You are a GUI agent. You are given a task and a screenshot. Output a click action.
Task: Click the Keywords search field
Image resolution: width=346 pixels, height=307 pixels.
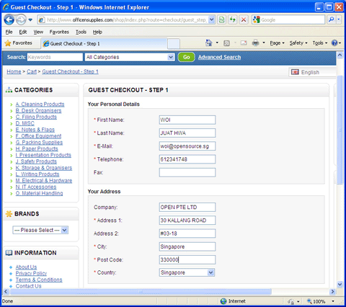click(55, 57)
